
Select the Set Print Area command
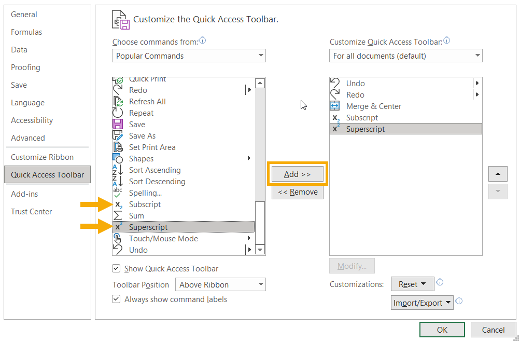152,147
